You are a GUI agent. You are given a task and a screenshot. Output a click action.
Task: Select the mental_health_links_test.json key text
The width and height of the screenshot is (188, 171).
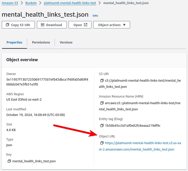coord(34,161)
